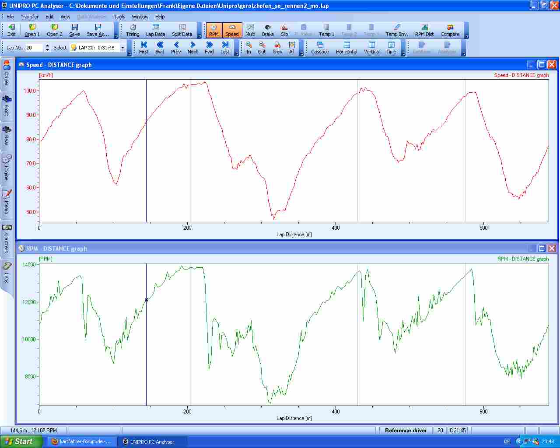Open the File menu

tap(10, 17)
